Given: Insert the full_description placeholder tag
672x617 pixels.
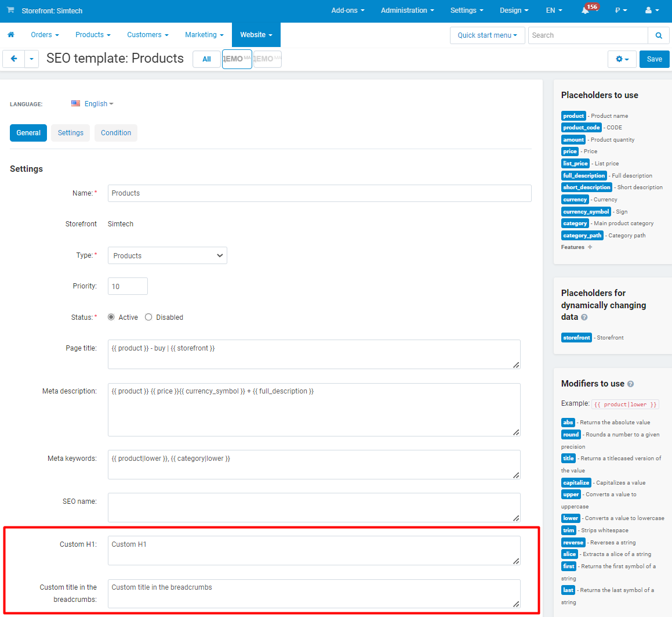Looking at the screenshot, I should pos(584,175).
